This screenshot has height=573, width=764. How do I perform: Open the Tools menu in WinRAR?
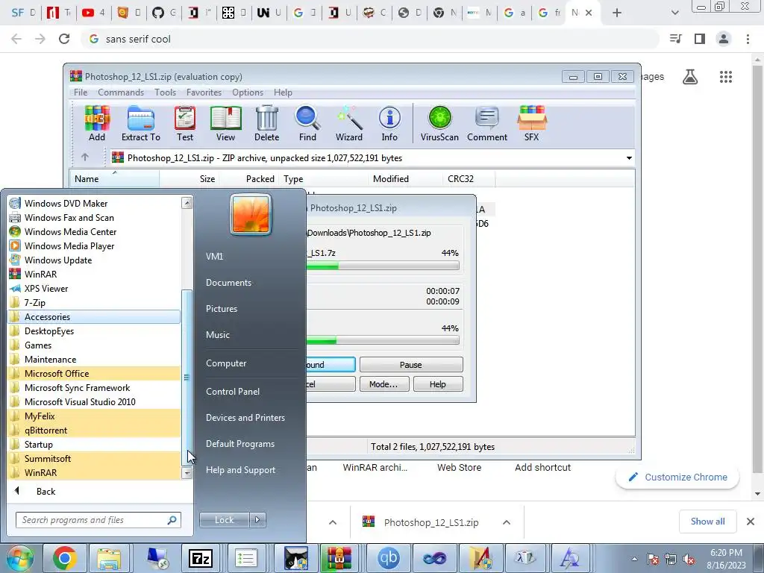click(165, 92)
